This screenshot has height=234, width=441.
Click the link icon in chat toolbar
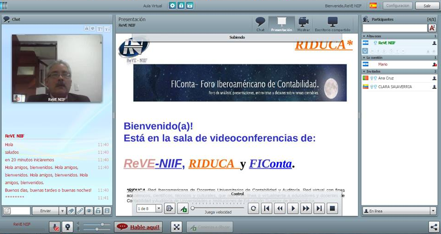pos(80,211)
